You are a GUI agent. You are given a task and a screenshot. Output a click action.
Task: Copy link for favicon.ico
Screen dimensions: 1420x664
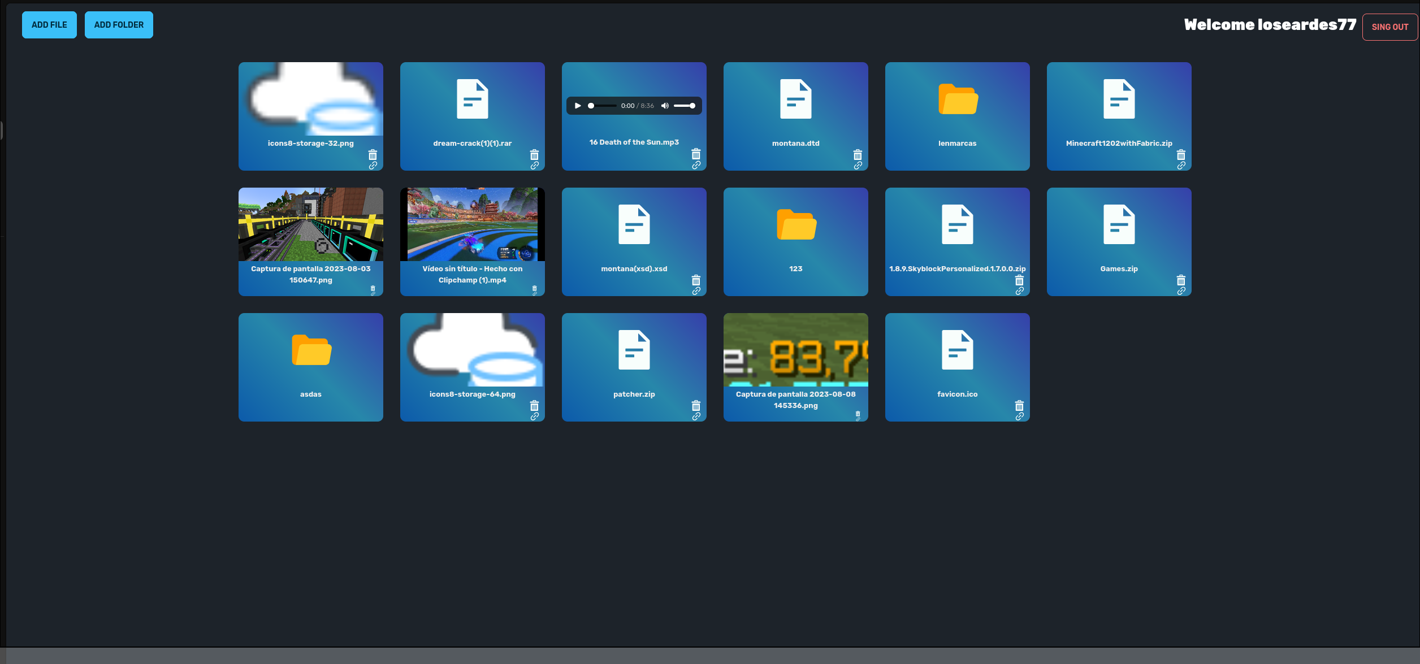click(x=1019, y=416)
